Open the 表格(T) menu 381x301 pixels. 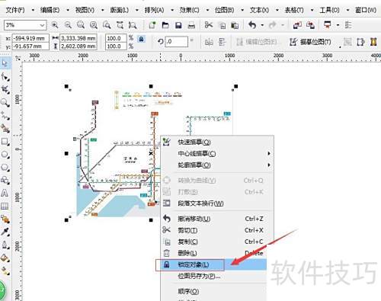point(294,10)
